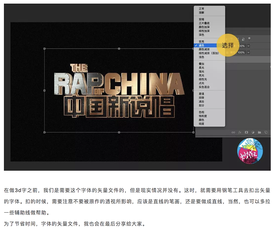275x237 pixels.
Task: Create a new group folder icon
Action: point(259,132)
